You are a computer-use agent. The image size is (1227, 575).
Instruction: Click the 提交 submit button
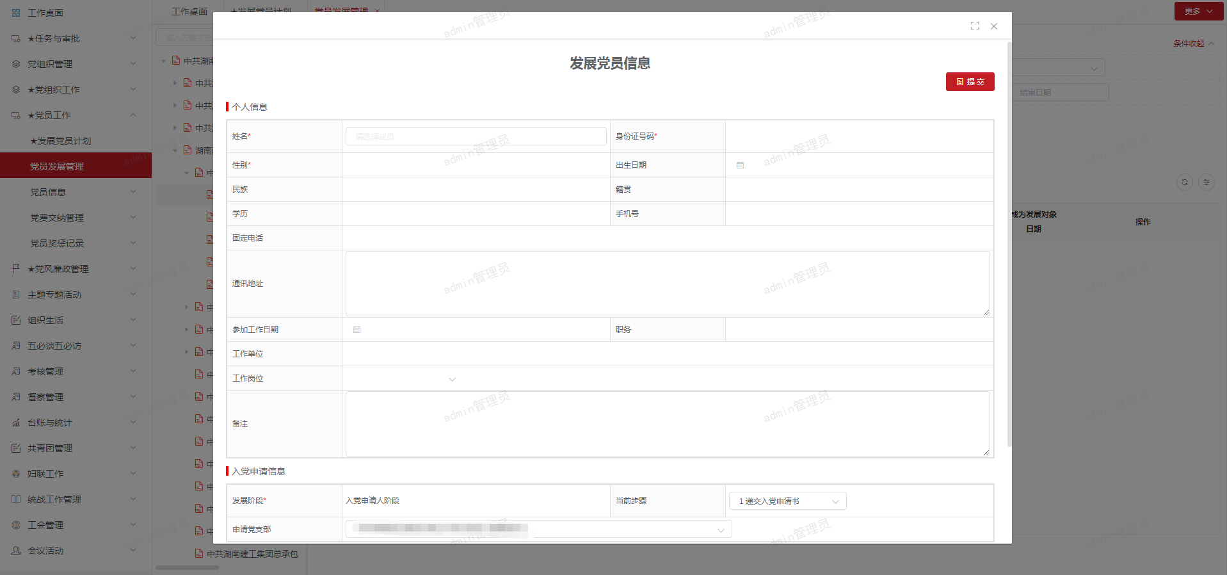(970, 82)
